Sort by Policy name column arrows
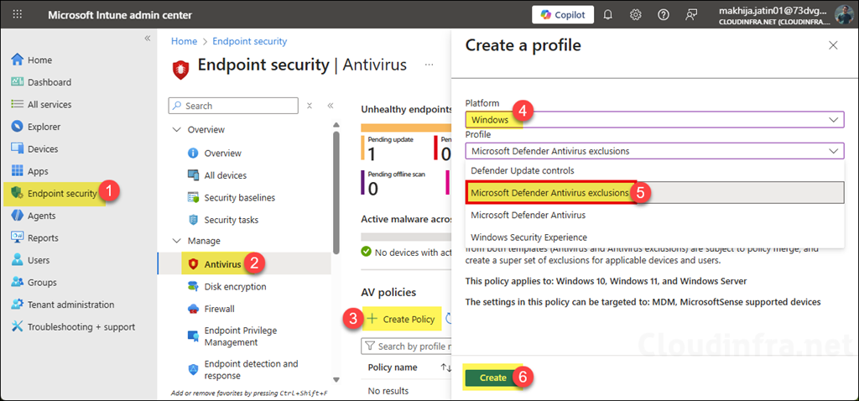This screenshot has width=859, height=401. click(445, 367)
